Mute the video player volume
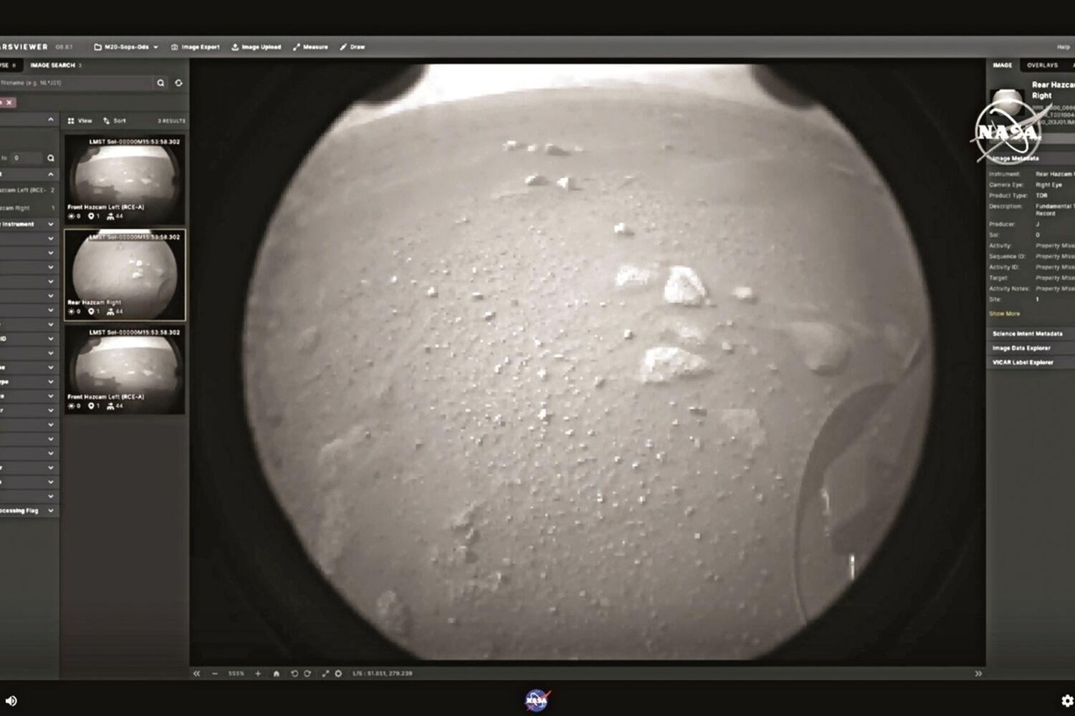Screen dimensions: 1075x716 tap(11, 700)
